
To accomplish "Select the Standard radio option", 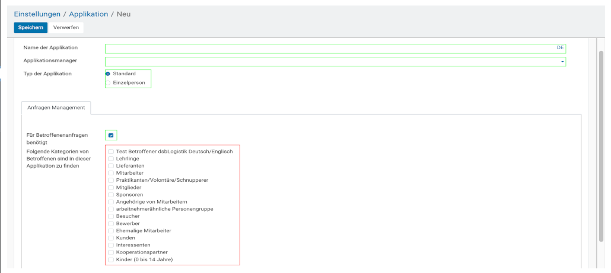I will point(108,73).
